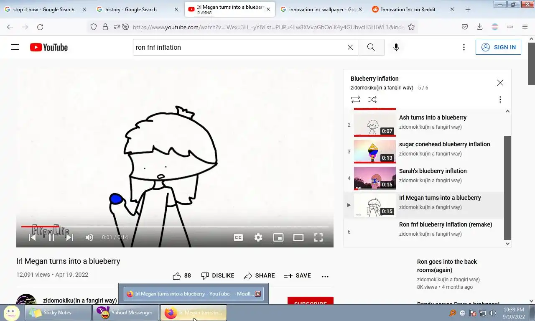Open YouTube settings three-dot menu
This screenshot has width=535, height=321.
(464, 47)
